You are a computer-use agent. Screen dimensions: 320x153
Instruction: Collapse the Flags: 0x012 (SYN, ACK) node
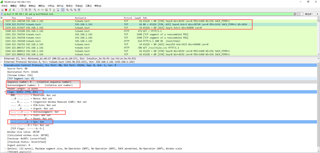tap(5, 92)
